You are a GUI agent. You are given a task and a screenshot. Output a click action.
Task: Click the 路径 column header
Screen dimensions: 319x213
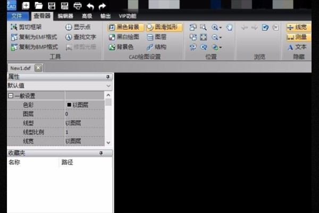coord(86,162)
